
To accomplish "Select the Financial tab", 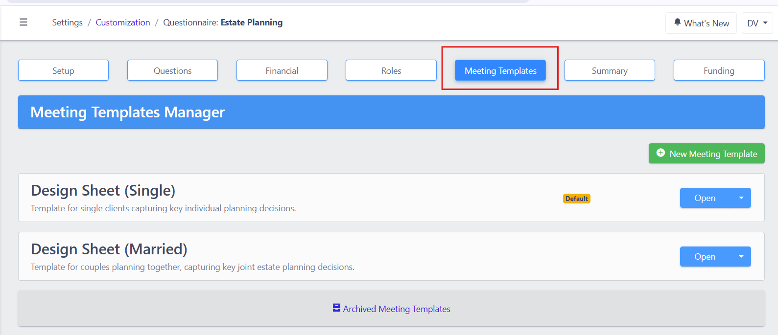I will pos(282,70).
